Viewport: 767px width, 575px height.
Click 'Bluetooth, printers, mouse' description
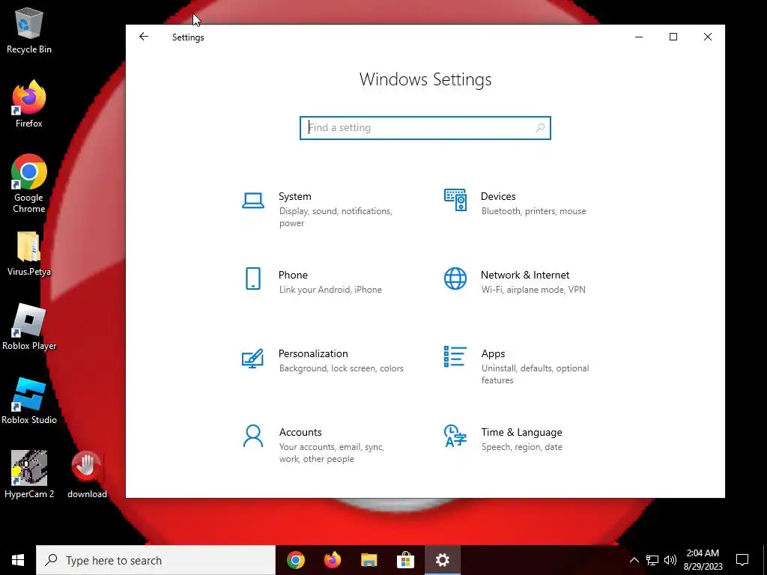click(533, 211)
